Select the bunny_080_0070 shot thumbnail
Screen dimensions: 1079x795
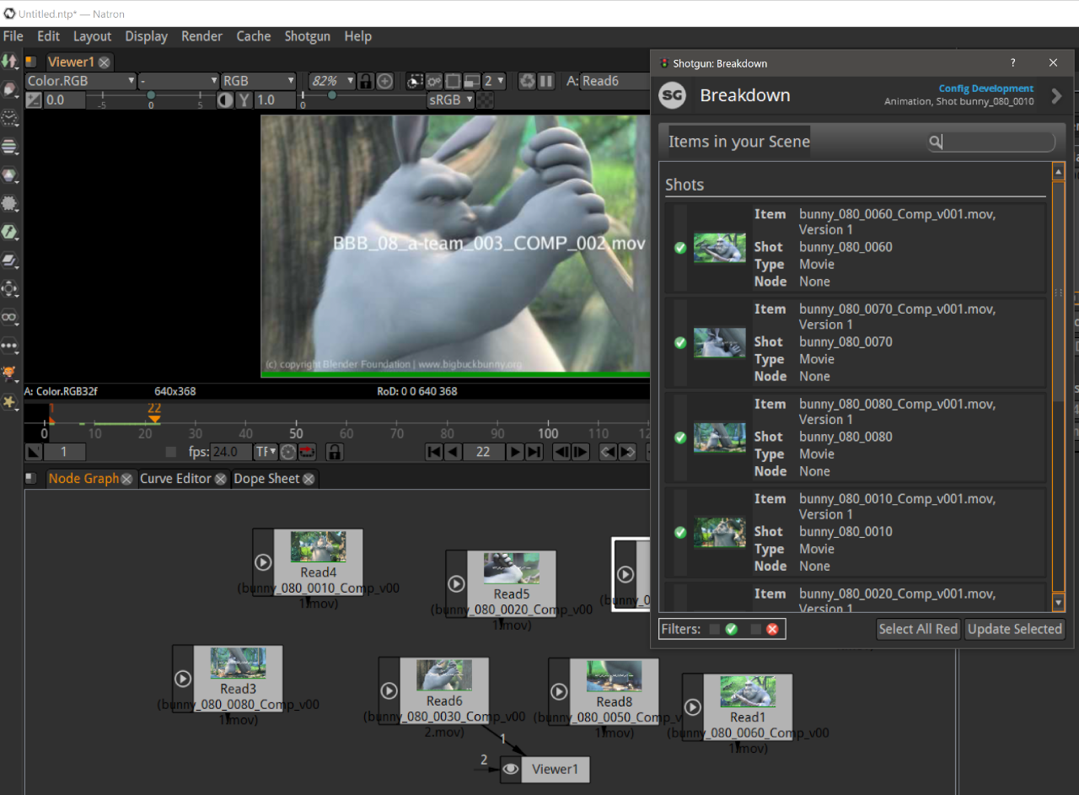click(719, 342)
